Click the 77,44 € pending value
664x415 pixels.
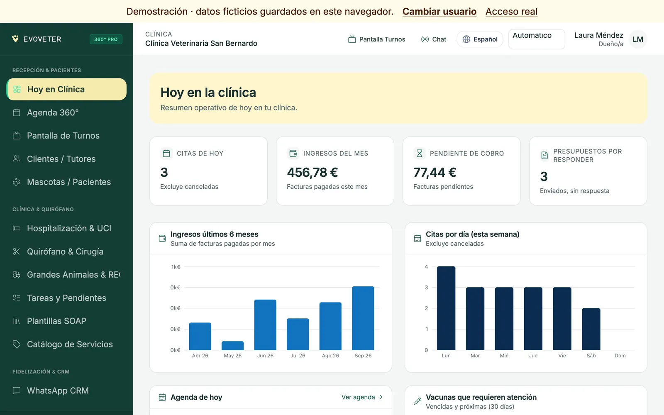(435, 172)
